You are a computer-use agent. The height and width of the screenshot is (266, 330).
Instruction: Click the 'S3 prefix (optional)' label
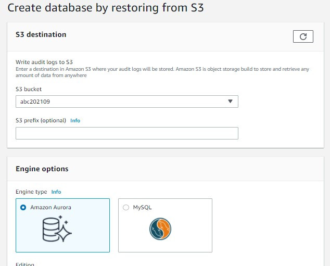[x=41, y=121]
